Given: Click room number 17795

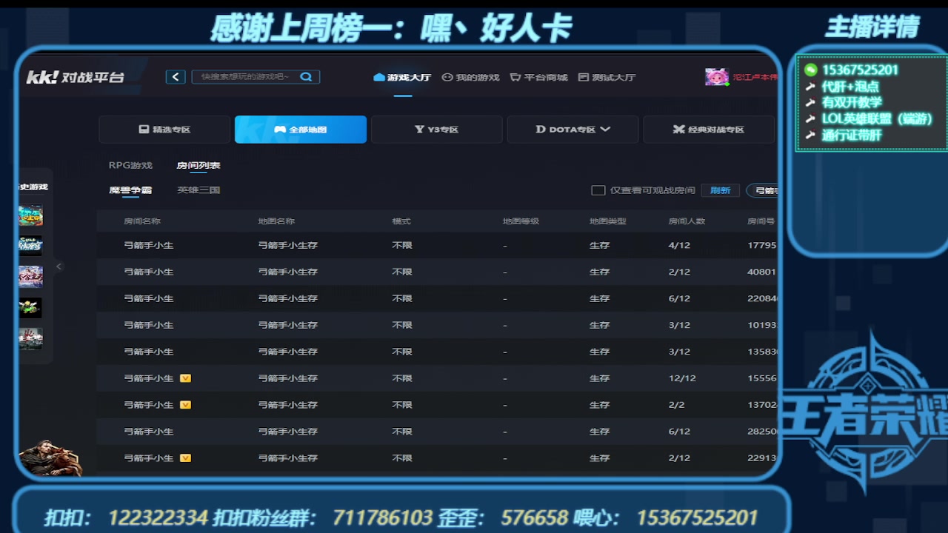Looking at the screenshot, I should tap(762, 245).
